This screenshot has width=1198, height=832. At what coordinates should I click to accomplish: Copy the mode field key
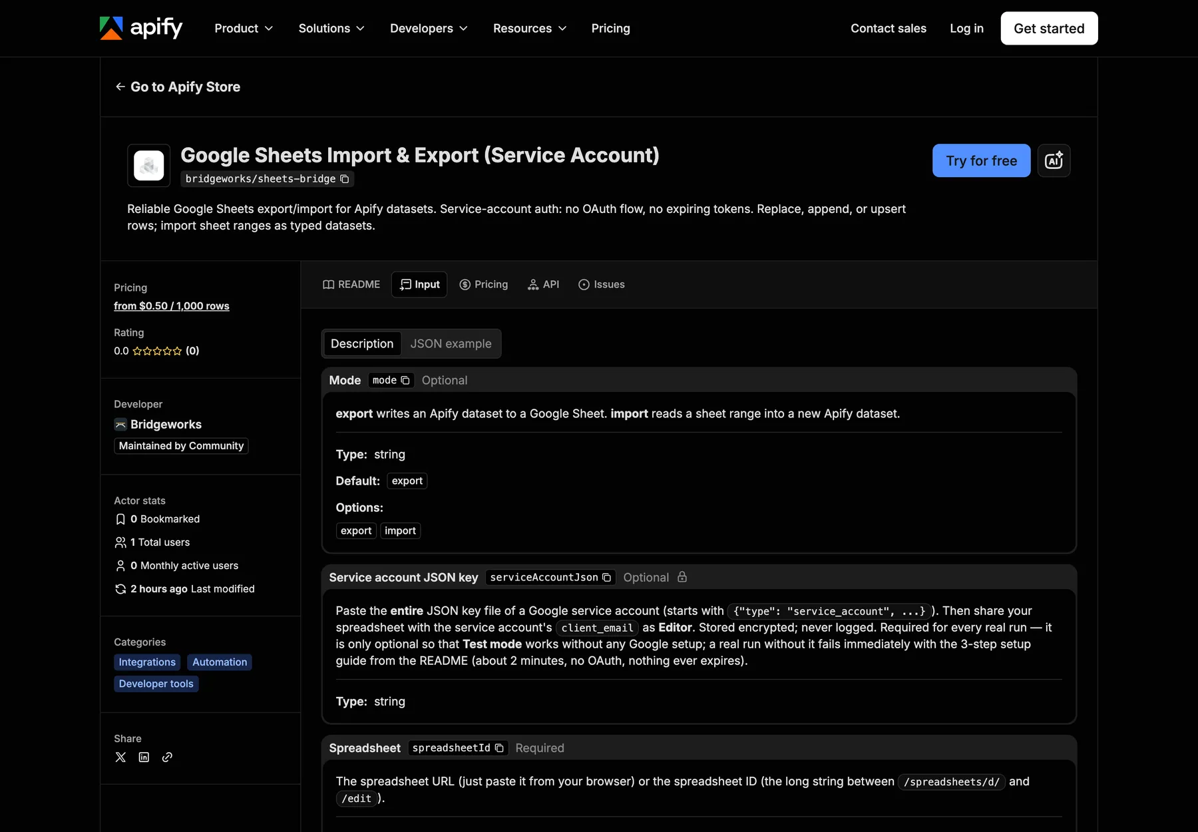(405, 380)
